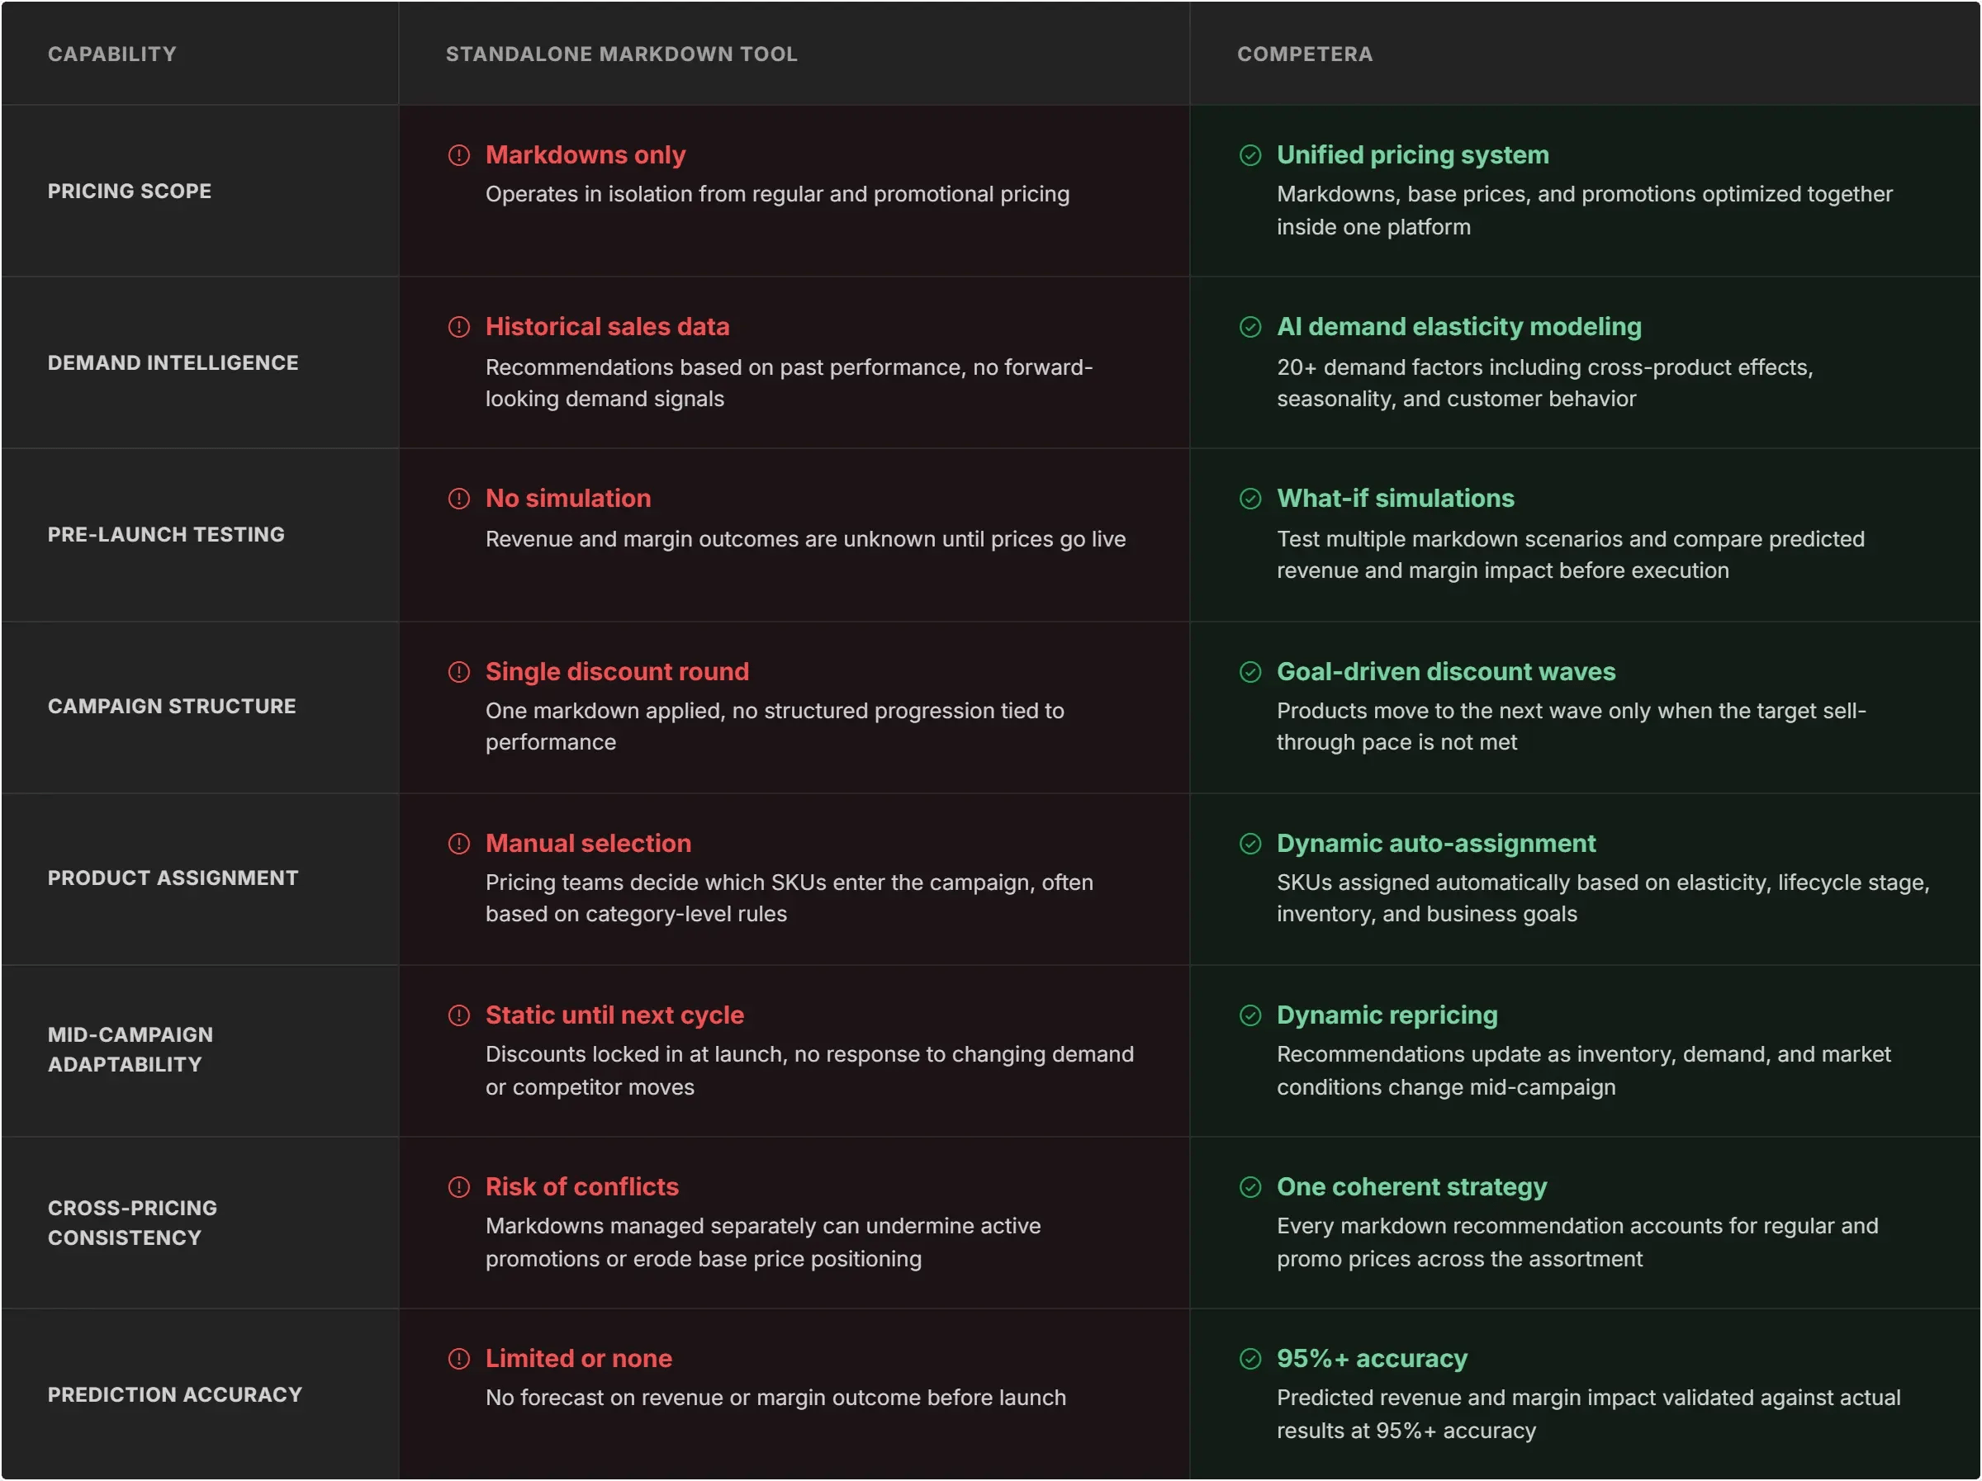Viewport: 1982px width, 1481px height.
Task: Click the Manual selection heading
Action: 589,844
